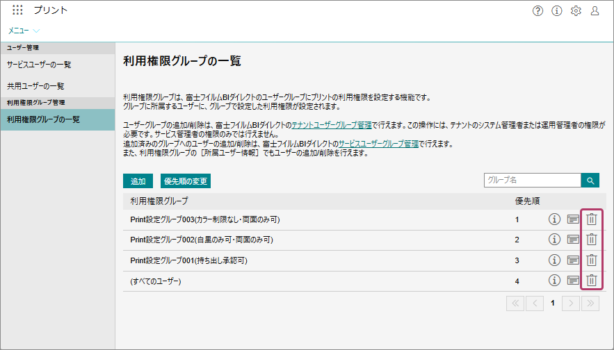Click priority value 3 for Print設定グループ001
The image size is (614, 350).
tap(517, 260)
